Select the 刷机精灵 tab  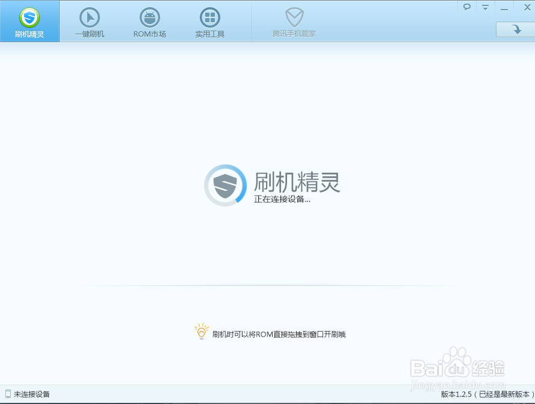tap(29, 22)
